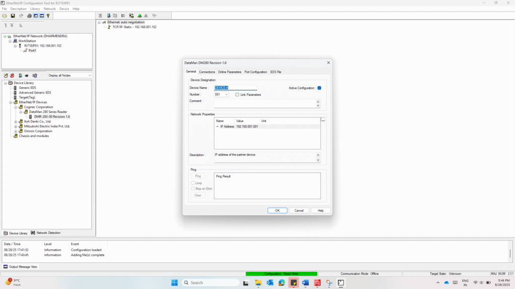This screenshot has width=515, height=289.
Task: Enable the Link Parameters checkbox
Action: (237, 95)
